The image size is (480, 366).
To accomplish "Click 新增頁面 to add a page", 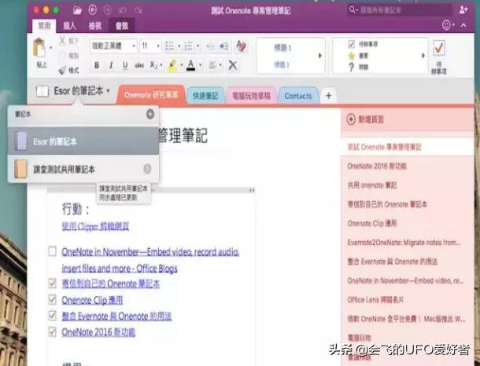I will tap(366, 119).
